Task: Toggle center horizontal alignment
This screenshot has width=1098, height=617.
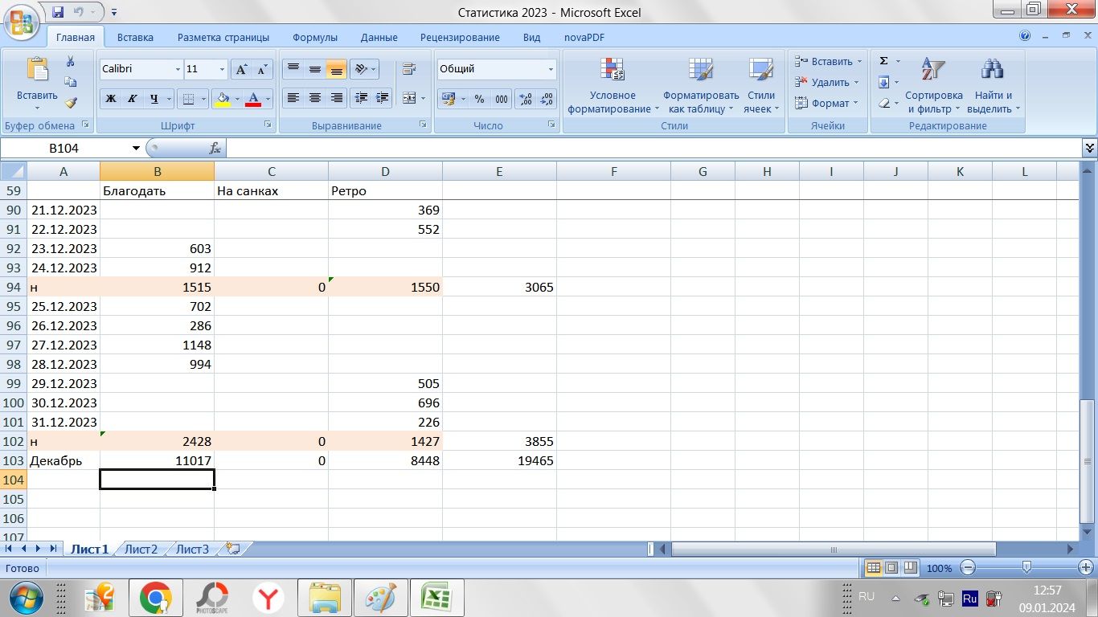Action: click(315, 98)
